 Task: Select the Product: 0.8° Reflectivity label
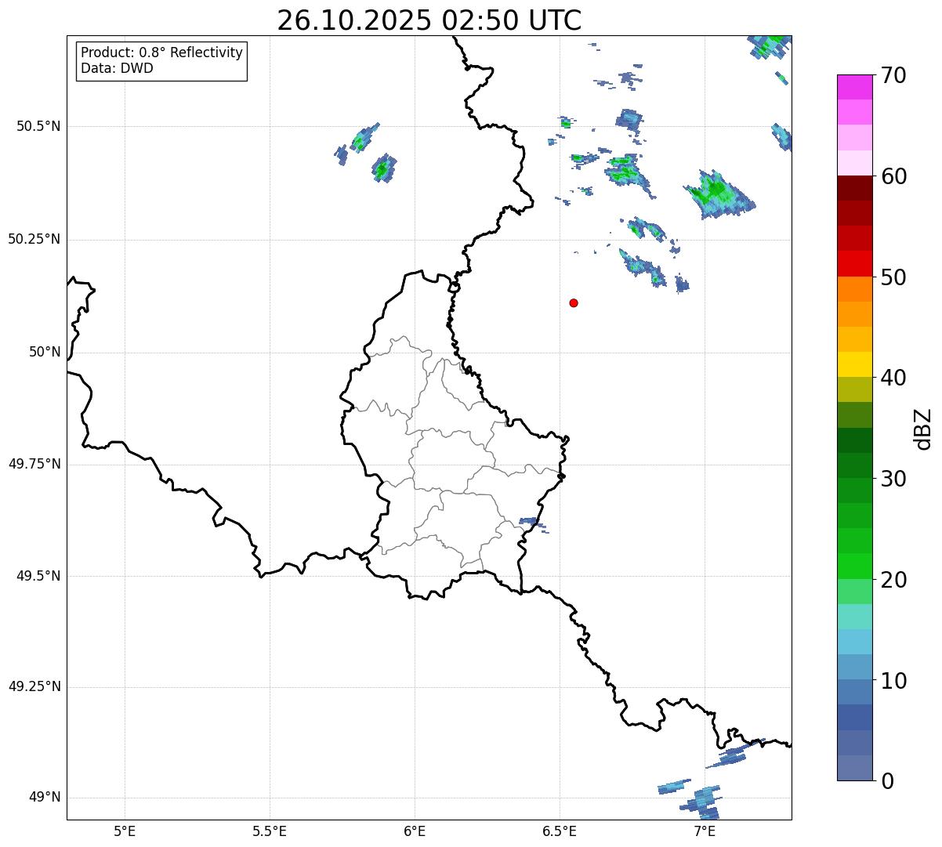[162, 52]
